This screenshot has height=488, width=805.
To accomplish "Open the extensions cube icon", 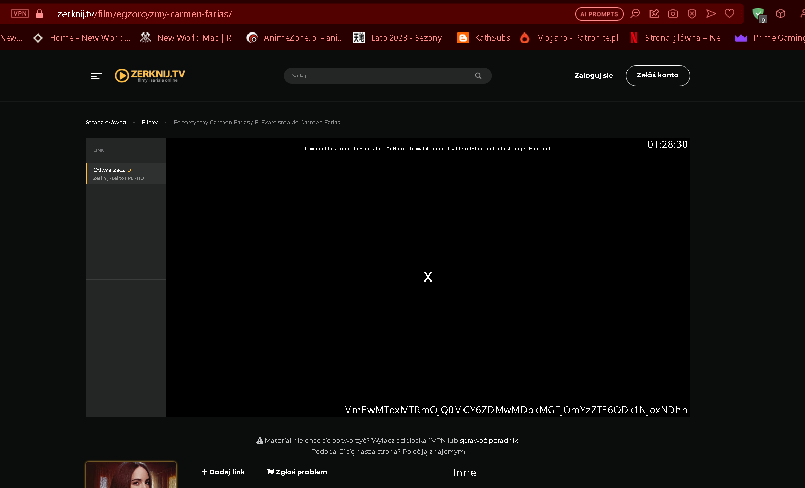I will (781, 14).
